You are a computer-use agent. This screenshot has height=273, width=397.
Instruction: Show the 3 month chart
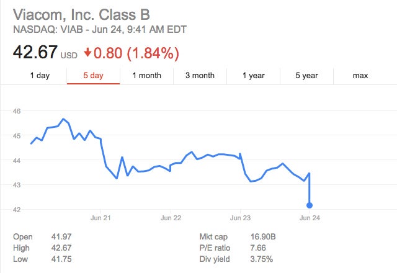[x=200, y=76]
